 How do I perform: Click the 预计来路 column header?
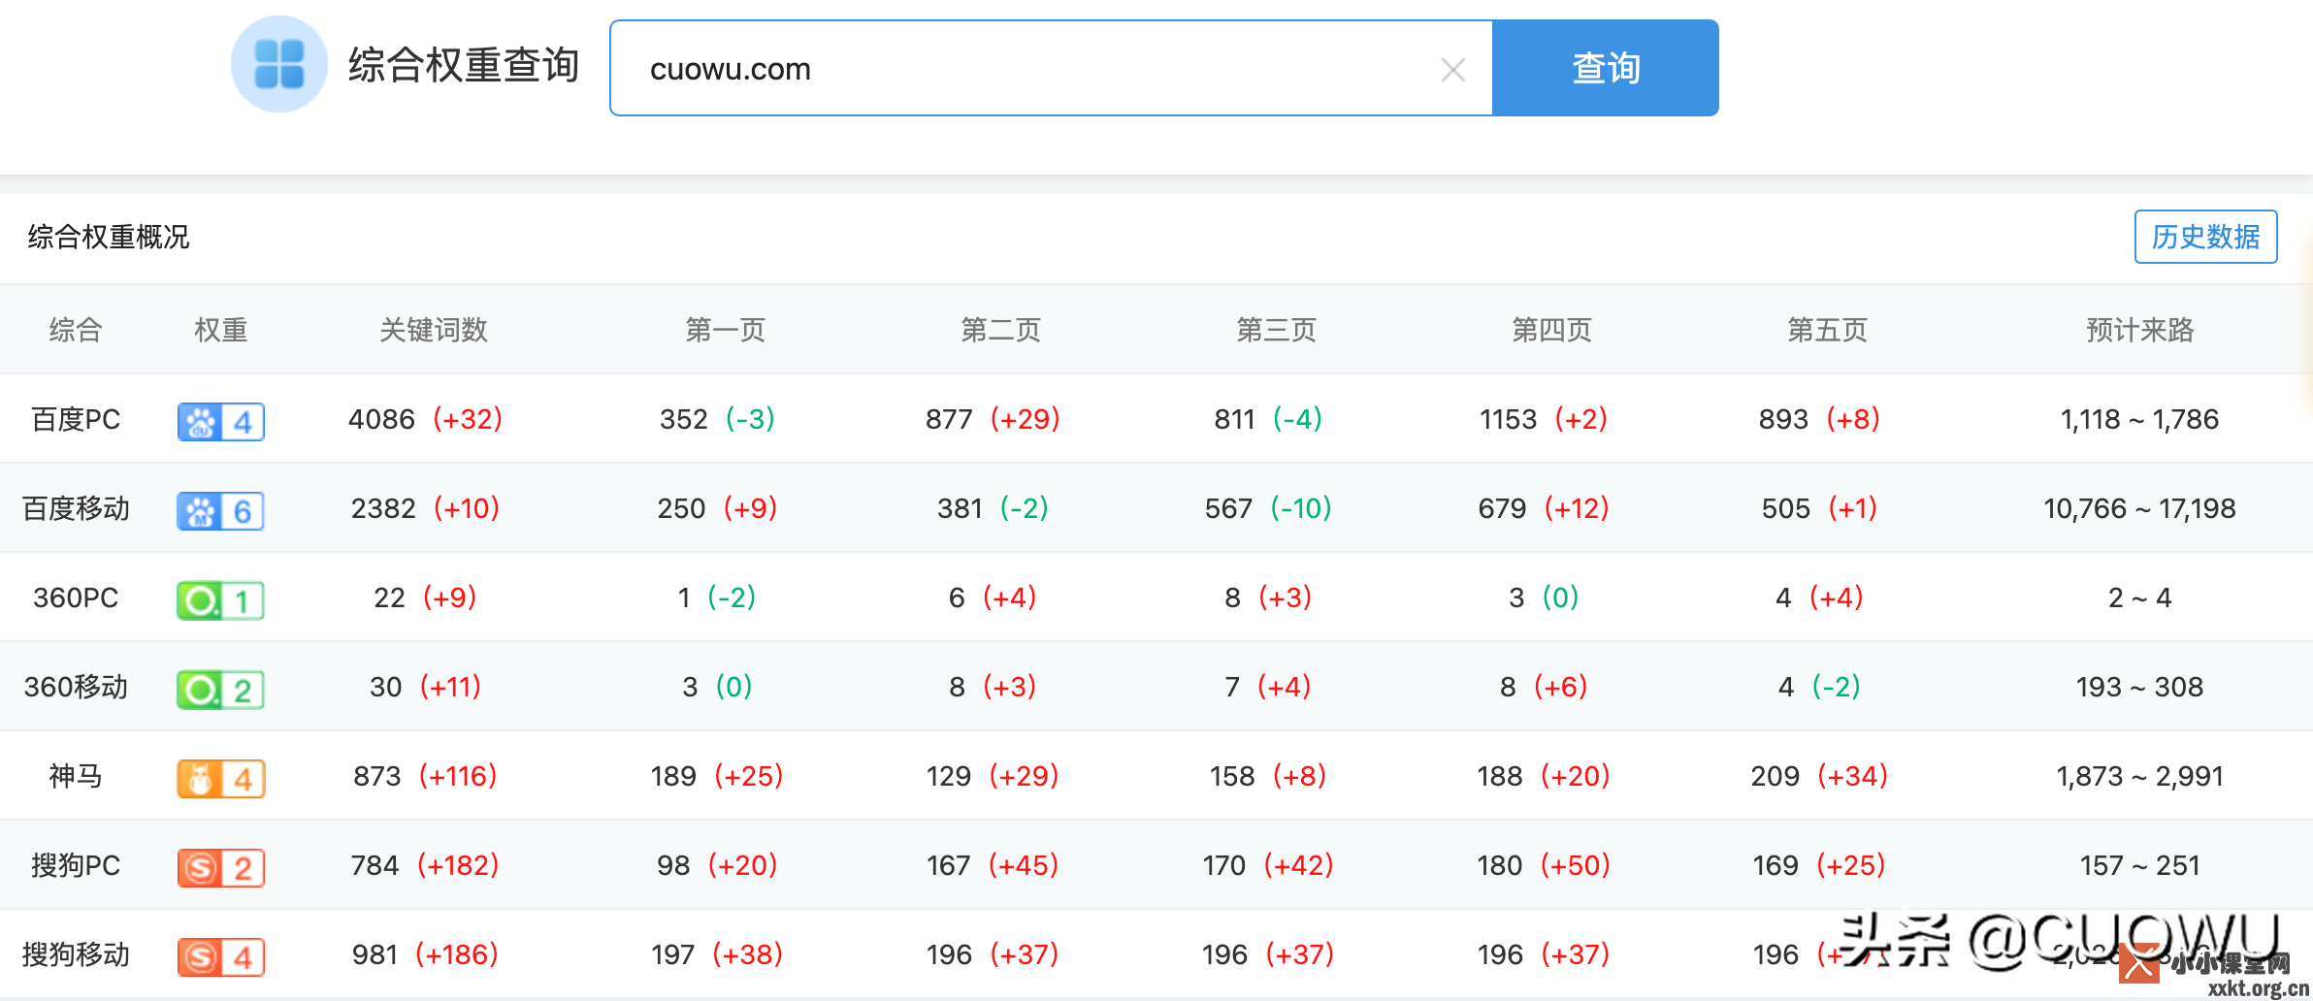coord(2139,330)
